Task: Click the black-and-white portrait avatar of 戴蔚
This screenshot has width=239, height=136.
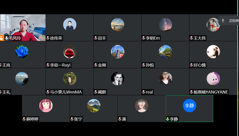Action: tap(117, 78)
